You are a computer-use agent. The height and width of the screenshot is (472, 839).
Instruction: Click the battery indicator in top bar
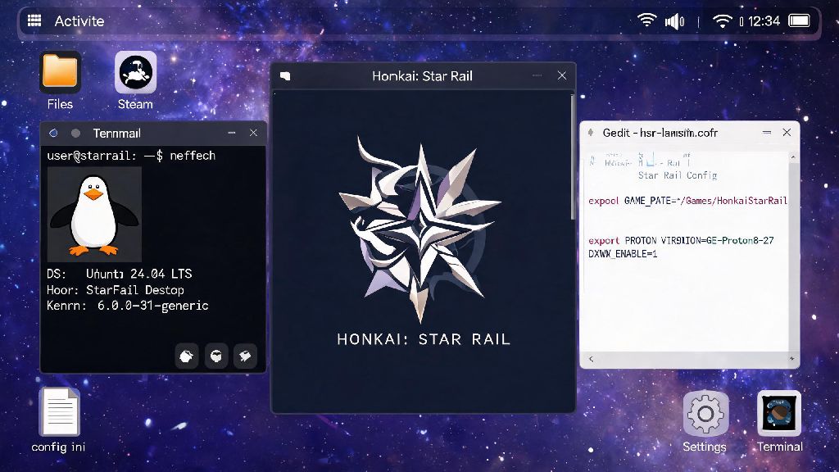[800, 20]
